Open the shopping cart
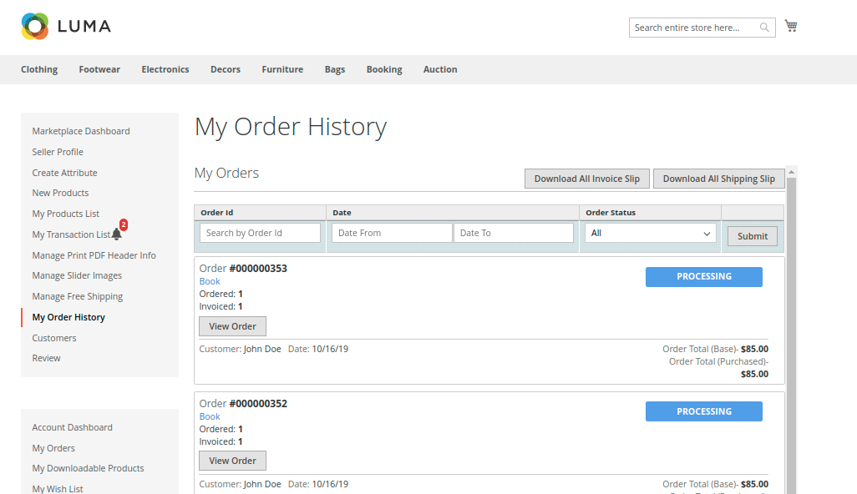Image resolution: width=857 pixels, height=494 pixels. coord(790,26)
